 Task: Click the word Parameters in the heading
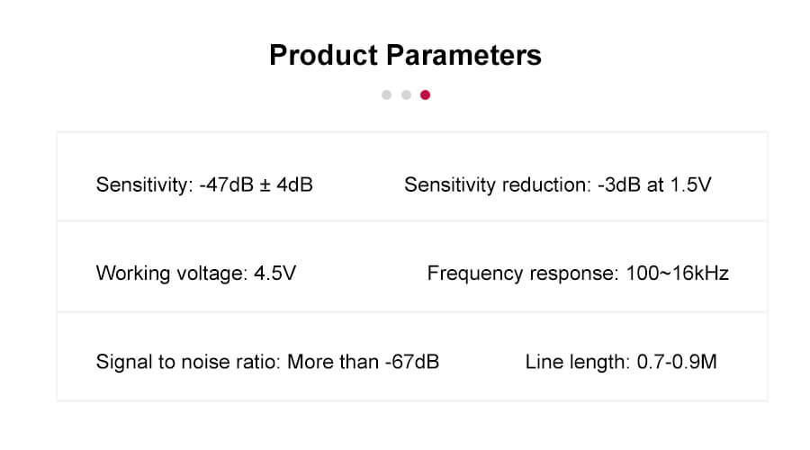463,55
